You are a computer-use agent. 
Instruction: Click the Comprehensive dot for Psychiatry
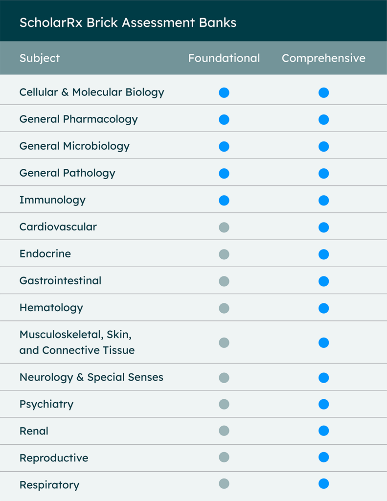[x=324, y=404]
